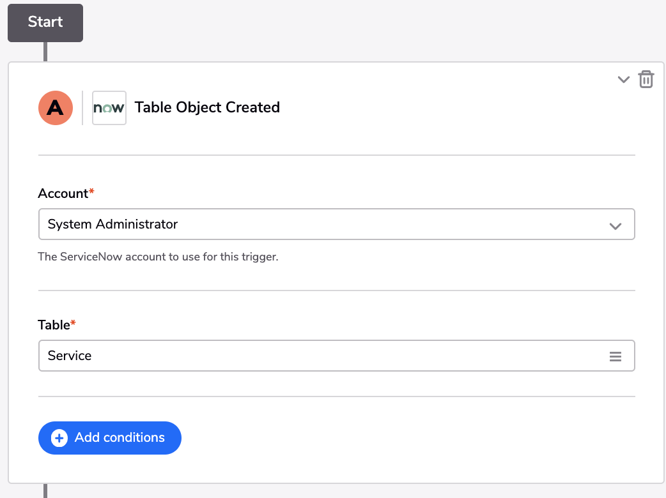Image resolution: width=666 pixels, height=498 pixels.
Task: Click the Add conditions button
Action: pos(110,438)
